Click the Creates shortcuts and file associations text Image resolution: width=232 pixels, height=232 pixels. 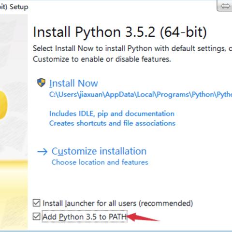coord(112,123)
